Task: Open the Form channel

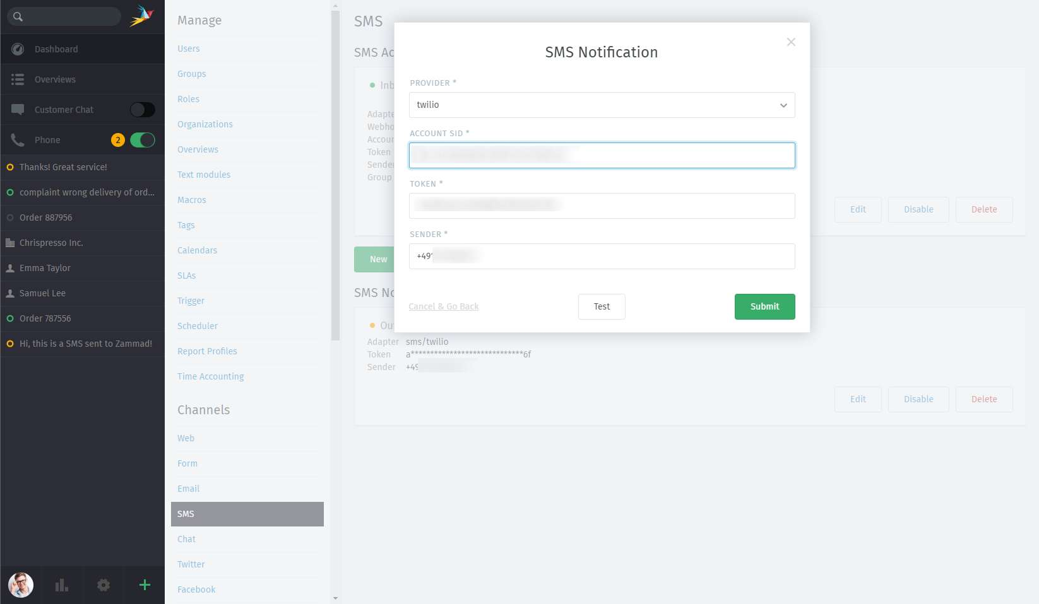Action: click(x=187, y=463)
